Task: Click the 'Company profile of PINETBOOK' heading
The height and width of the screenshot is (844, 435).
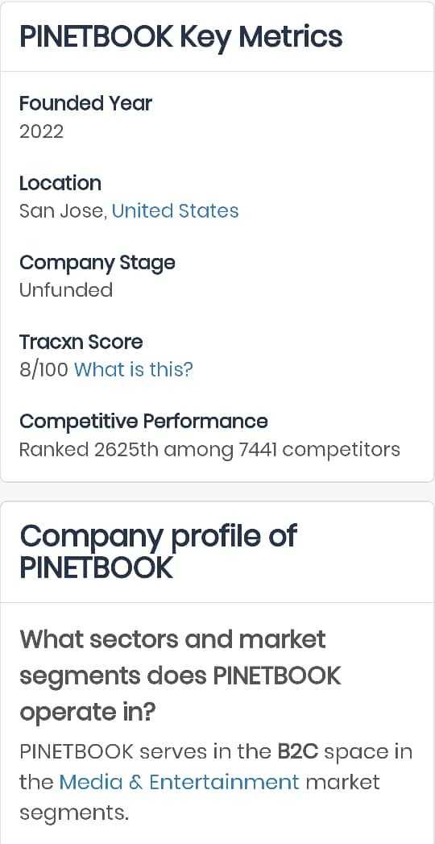Action: click(158, 551)
